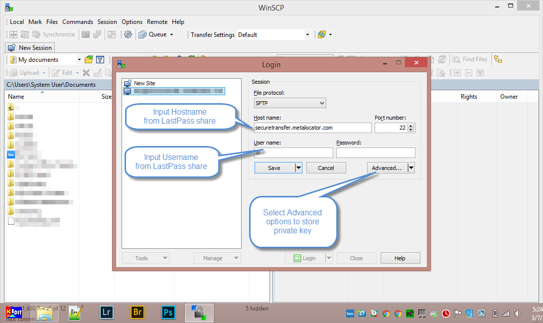Click the volume speaker tray icon
Screen dimensions: 543x323
tap(518, 314)
